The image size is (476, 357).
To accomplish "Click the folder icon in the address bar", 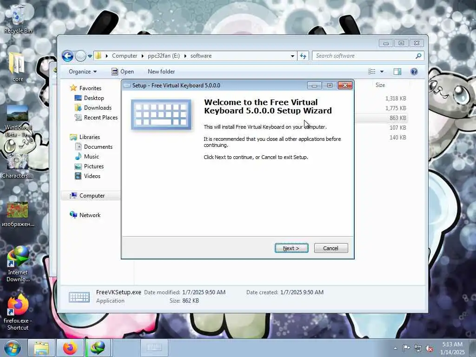I will [x=99, y=56].
